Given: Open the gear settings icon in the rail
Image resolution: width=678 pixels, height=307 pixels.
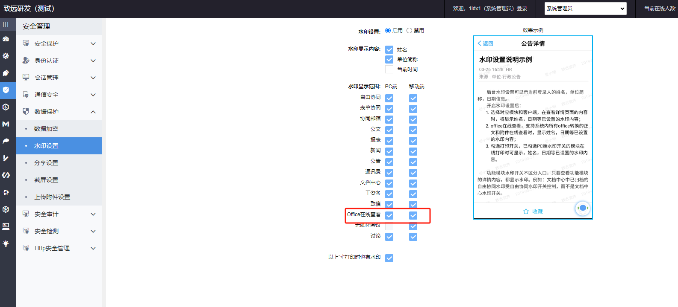Looking at the screenshot, I should [x=6, y=56].
